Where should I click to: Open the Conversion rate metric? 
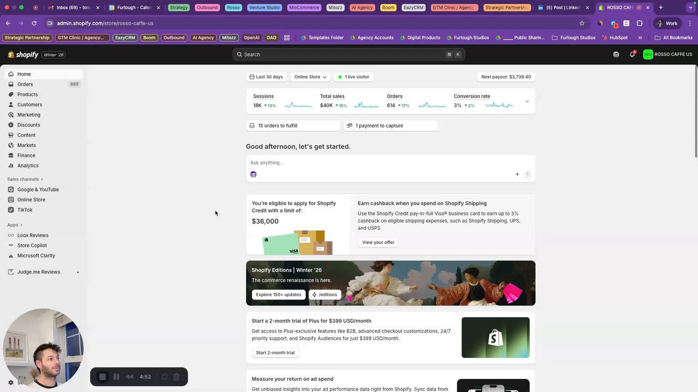483,101
